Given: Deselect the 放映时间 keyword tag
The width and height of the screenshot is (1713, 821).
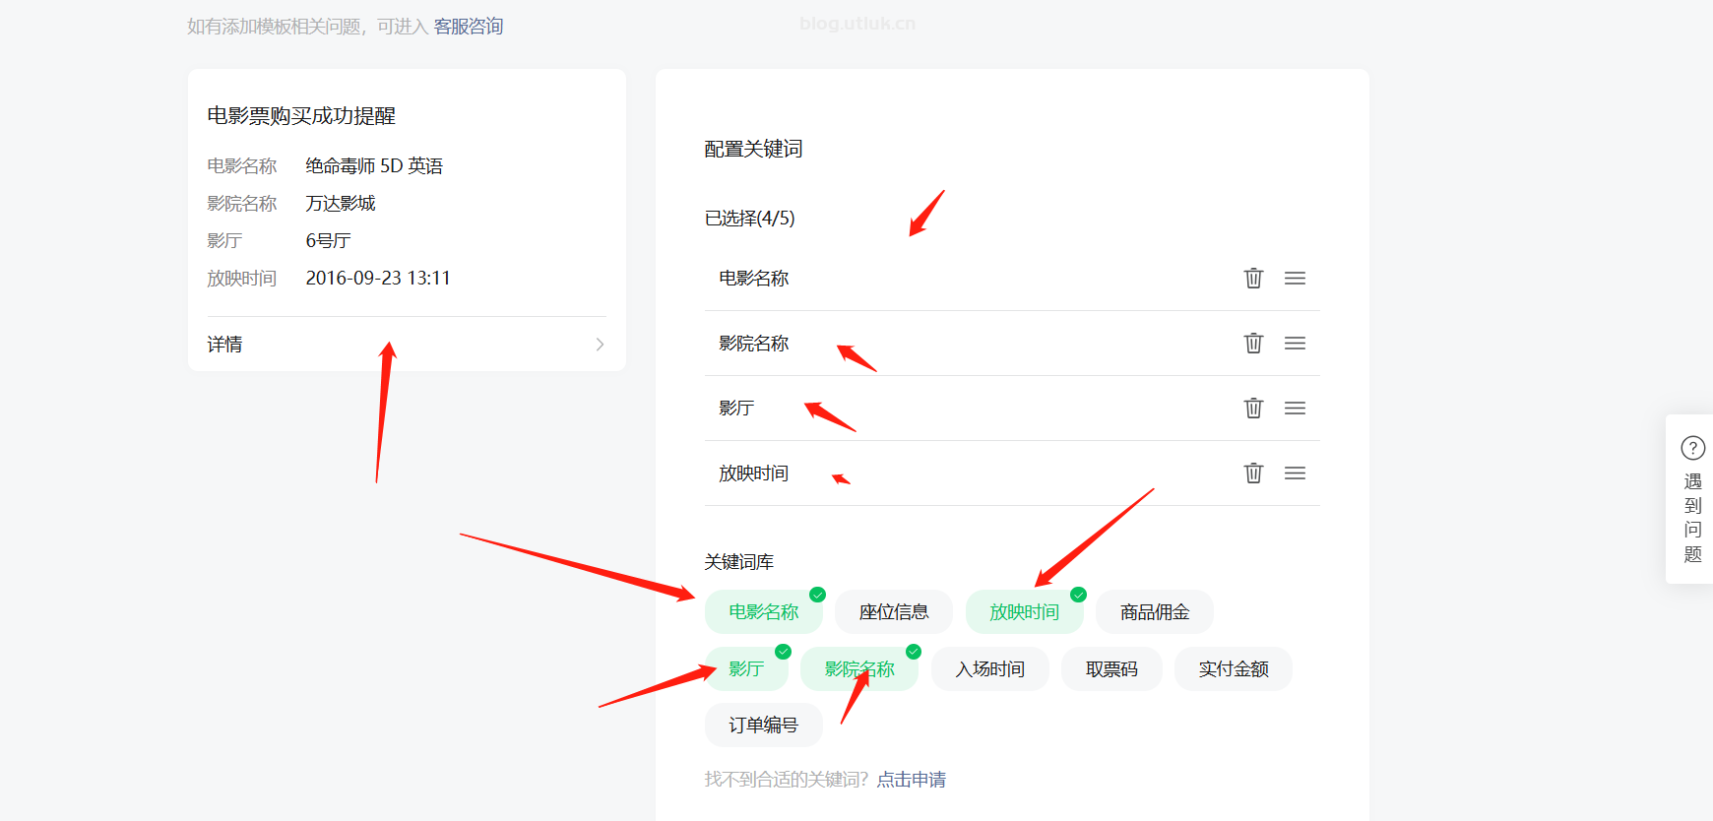Looking at the screenshot, I should point(1025,612).
